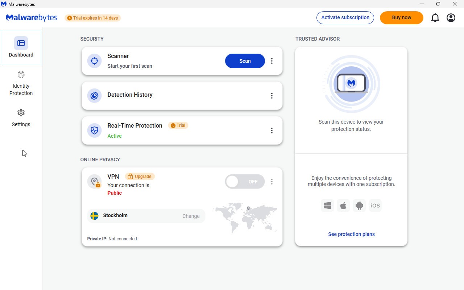
Task: Toggle the VPN switch on
Action: (x=245, y=182)
